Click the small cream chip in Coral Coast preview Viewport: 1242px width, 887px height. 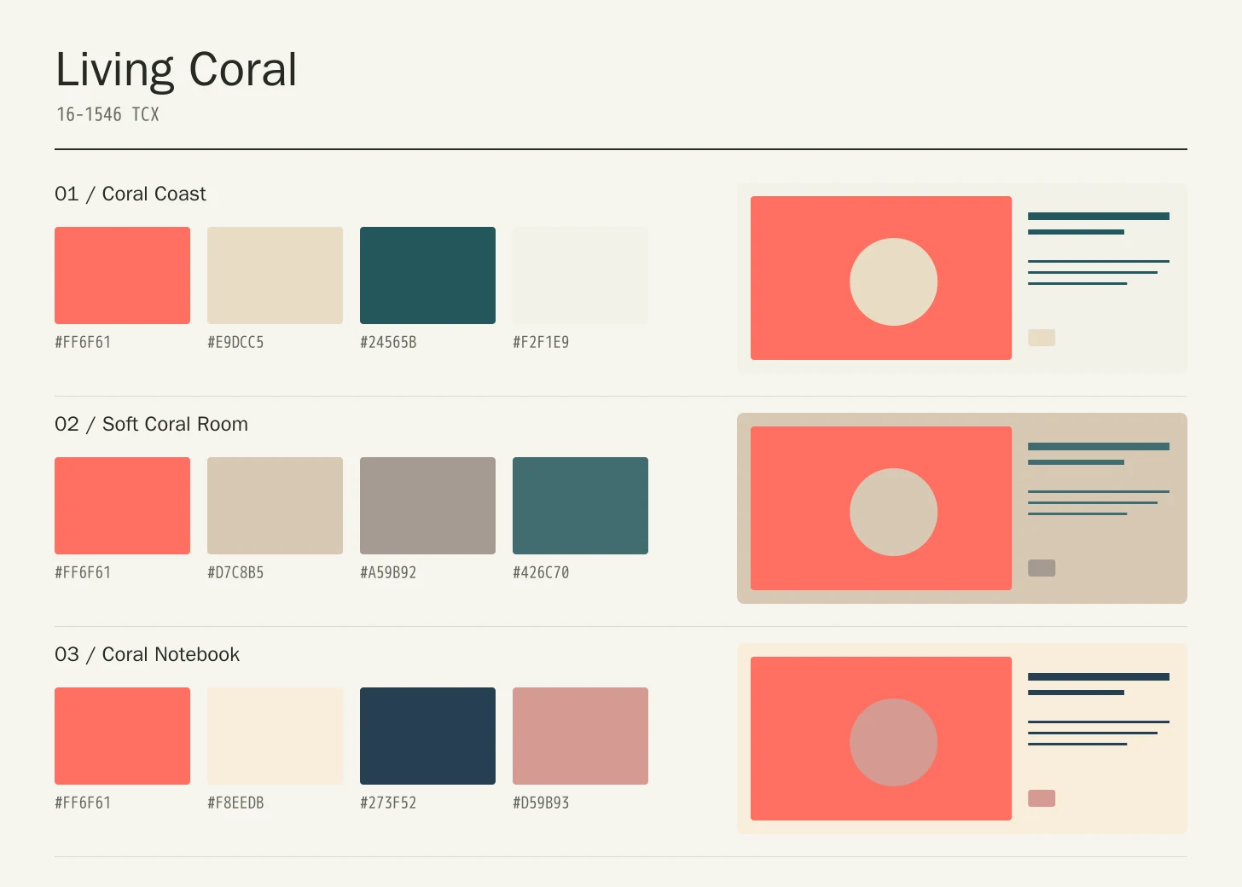[x=1042, y=338]
